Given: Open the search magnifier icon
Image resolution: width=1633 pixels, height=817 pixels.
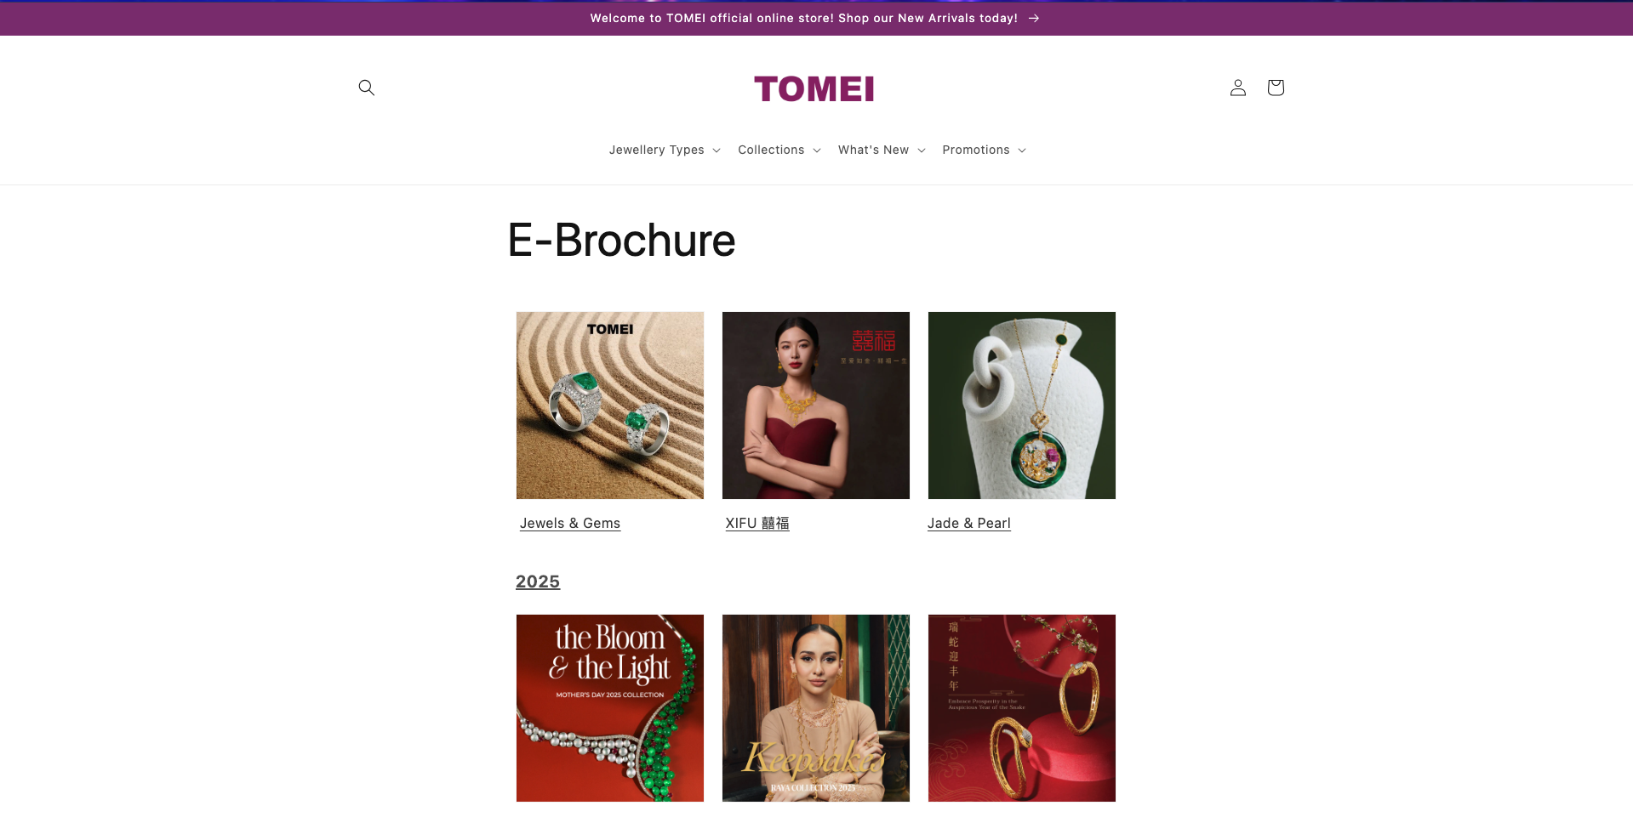Looking at the screenshot, I should (367, 88).
